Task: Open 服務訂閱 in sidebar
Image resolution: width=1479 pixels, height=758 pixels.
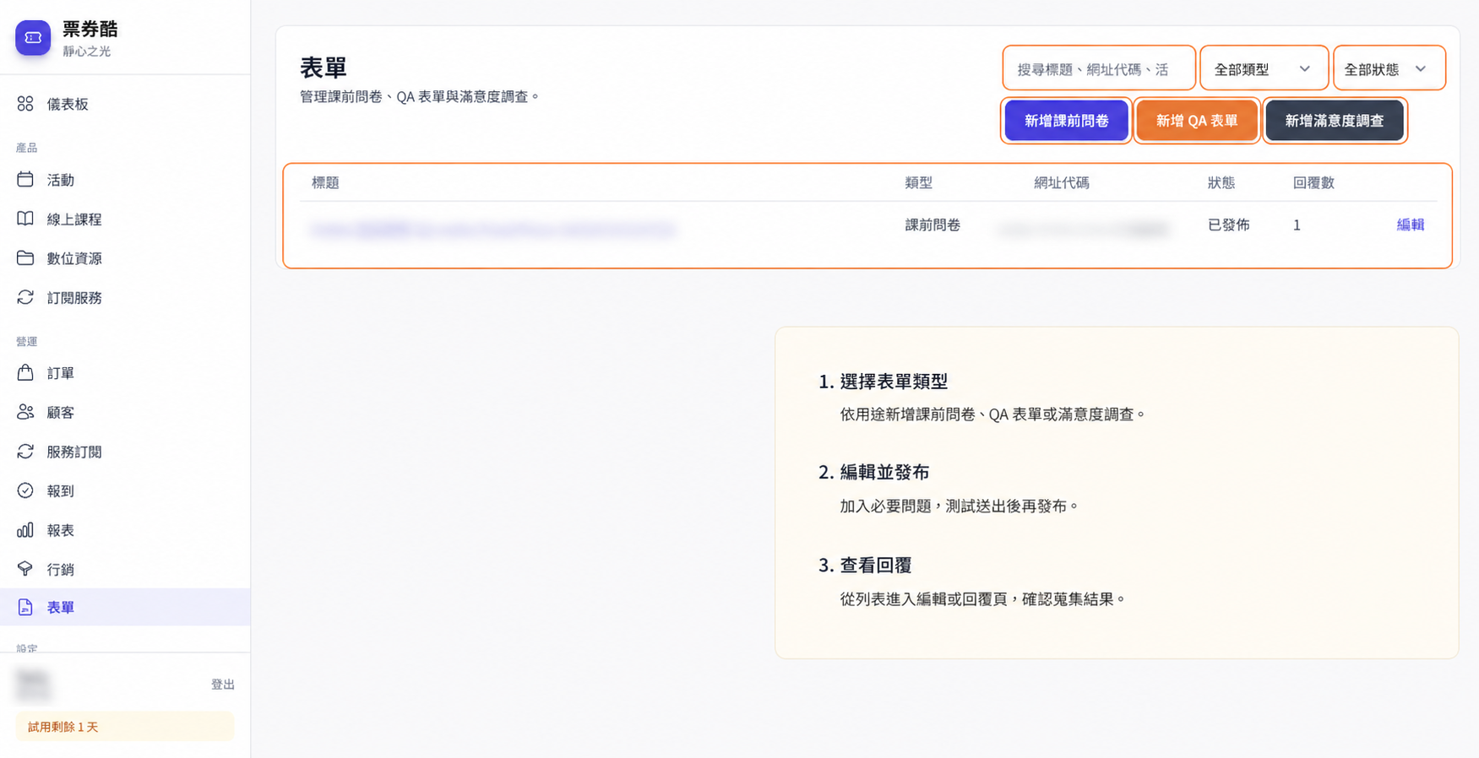Action: coord(125,452)
